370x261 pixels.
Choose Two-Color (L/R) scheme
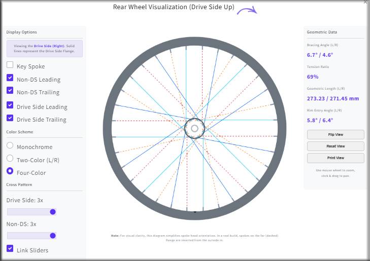click(10, 159)
